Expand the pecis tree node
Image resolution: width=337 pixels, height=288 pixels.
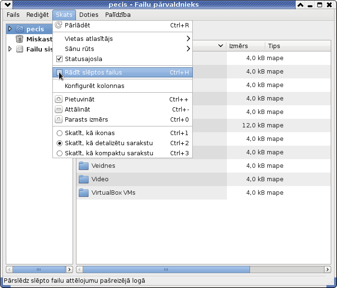(x=10, y=28)
